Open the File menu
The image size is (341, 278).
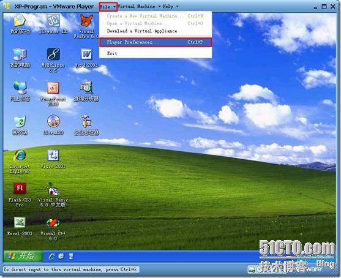108,7
